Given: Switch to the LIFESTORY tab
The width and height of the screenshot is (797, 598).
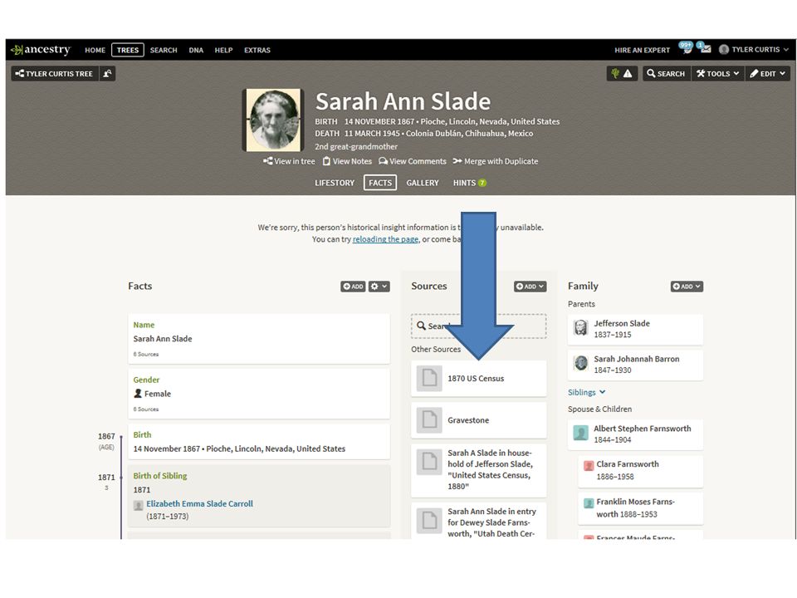Looking at the screenshot, I should tap(335, 183).
